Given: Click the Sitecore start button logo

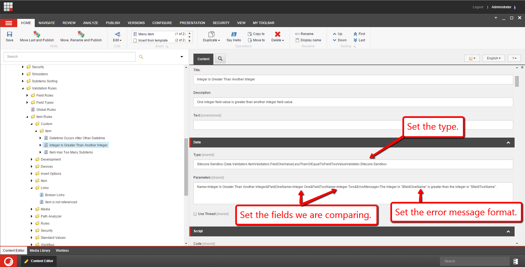Looking at the screenshot, I should click(x=8, y=261).
